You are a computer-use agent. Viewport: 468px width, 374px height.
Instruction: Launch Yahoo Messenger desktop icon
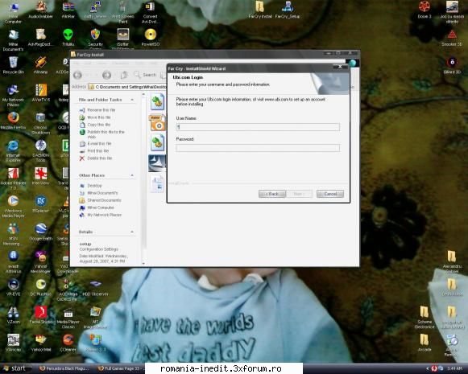click(x=40, y=257)
